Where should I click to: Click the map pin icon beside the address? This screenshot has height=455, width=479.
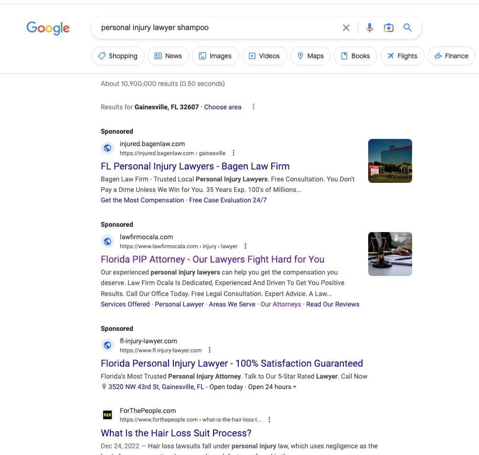[104, 387]
